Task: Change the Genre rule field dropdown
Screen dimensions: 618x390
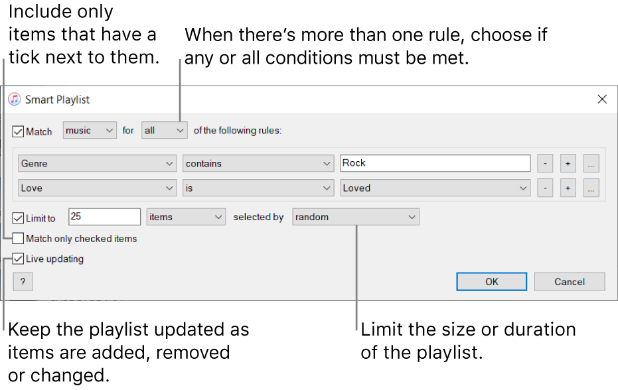Action: [x=96, y=163]
